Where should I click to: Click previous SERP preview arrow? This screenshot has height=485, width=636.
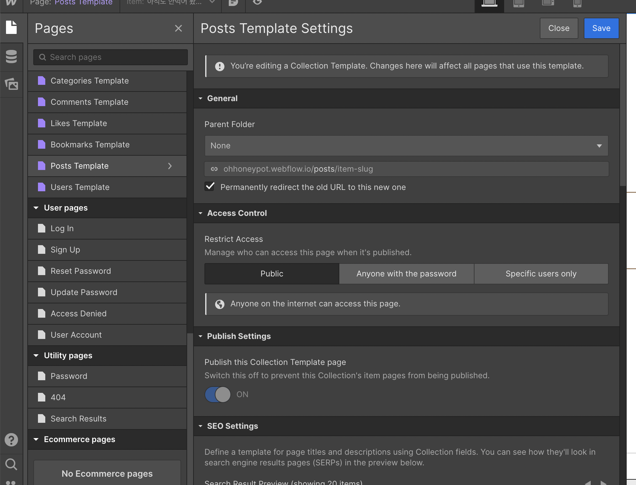[588, 483]
